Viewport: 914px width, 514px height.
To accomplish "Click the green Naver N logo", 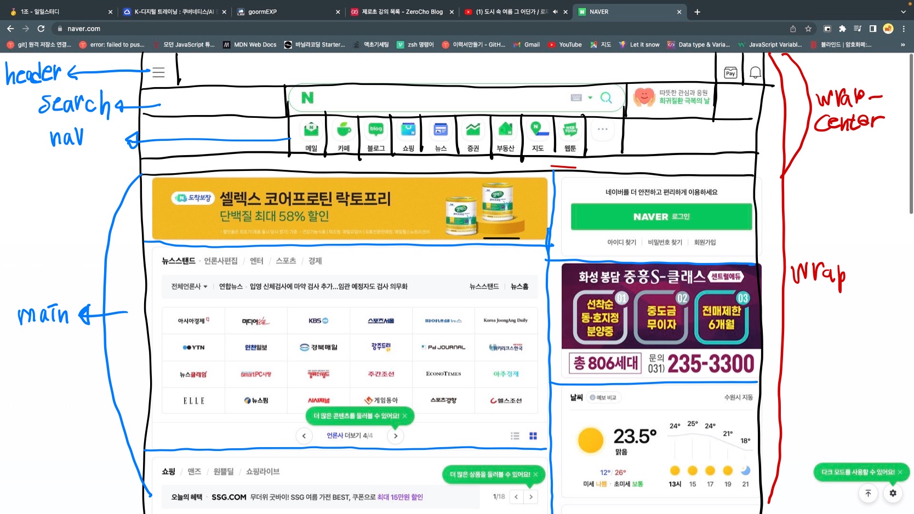I will point(307,98).
